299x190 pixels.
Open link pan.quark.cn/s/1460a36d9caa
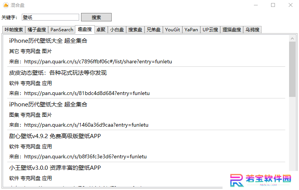tap(86, 125)
